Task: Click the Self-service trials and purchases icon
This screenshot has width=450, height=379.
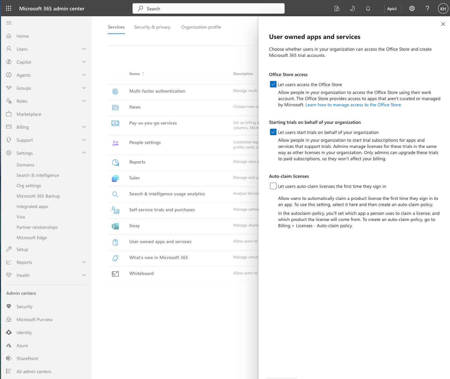Action: coord(115,210)
